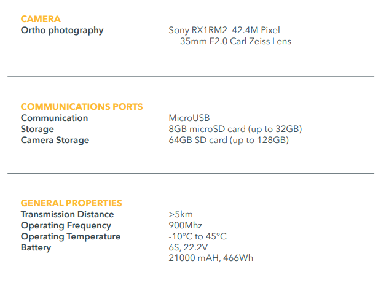
Task: Select the Battery label
Action: pos(36,247)
